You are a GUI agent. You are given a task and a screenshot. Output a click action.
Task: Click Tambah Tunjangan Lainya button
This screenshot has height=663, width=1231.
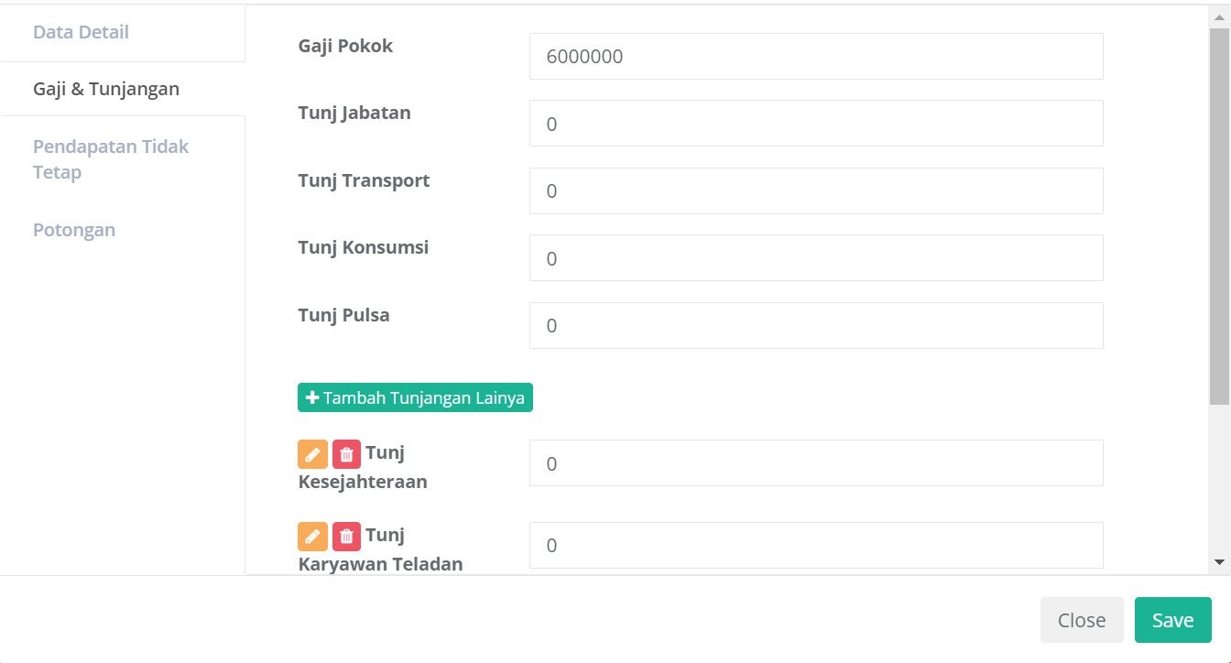[x=415, y=398]
